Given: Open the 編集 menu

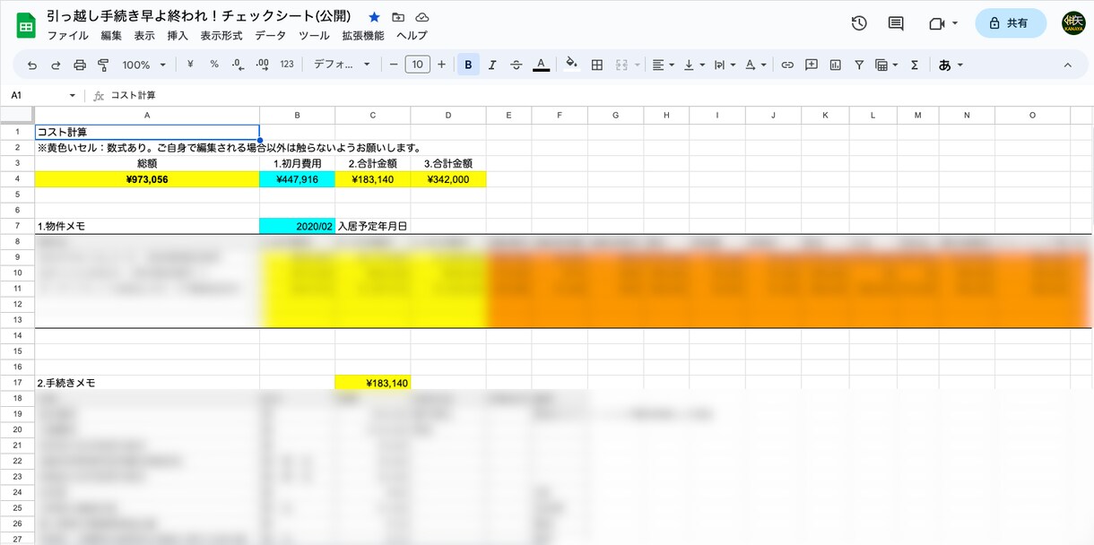Looking at the screenshot, I should click(111, 36).
